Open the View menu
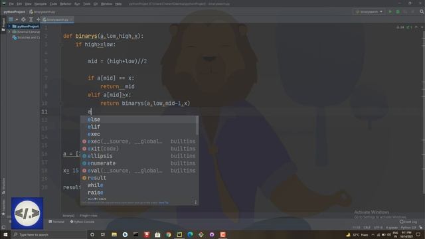The height and width of the screenshot is (239, 425). pyautogui.click(x=28, y=4)
